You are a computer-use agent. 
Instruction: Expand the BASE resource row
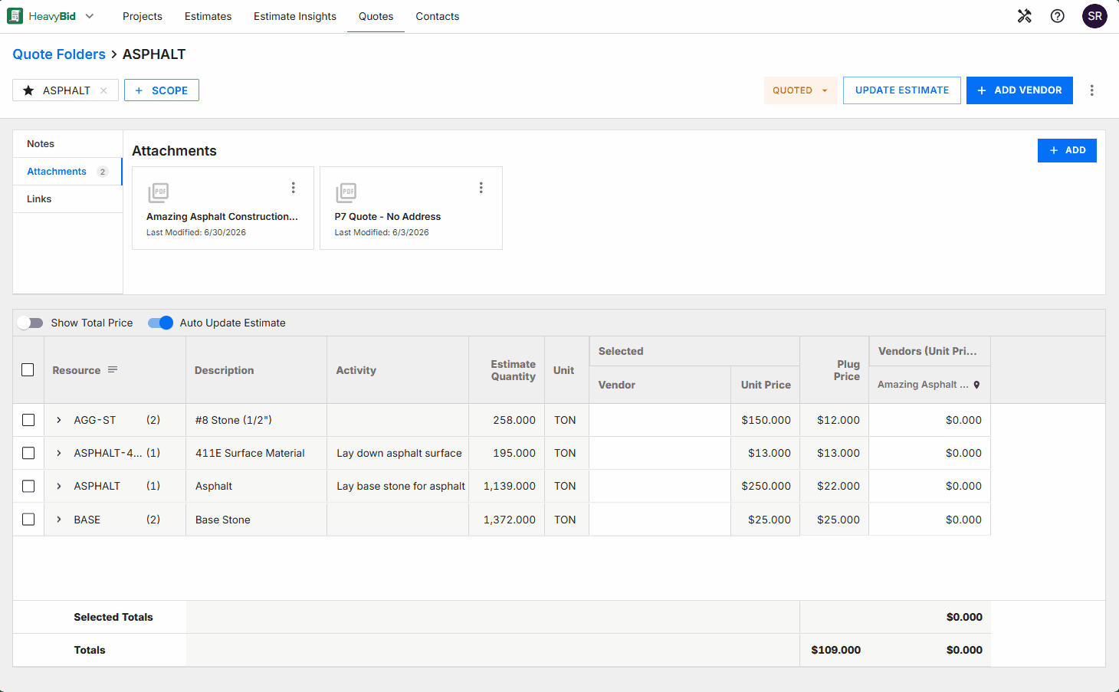(x=59, y=520)
